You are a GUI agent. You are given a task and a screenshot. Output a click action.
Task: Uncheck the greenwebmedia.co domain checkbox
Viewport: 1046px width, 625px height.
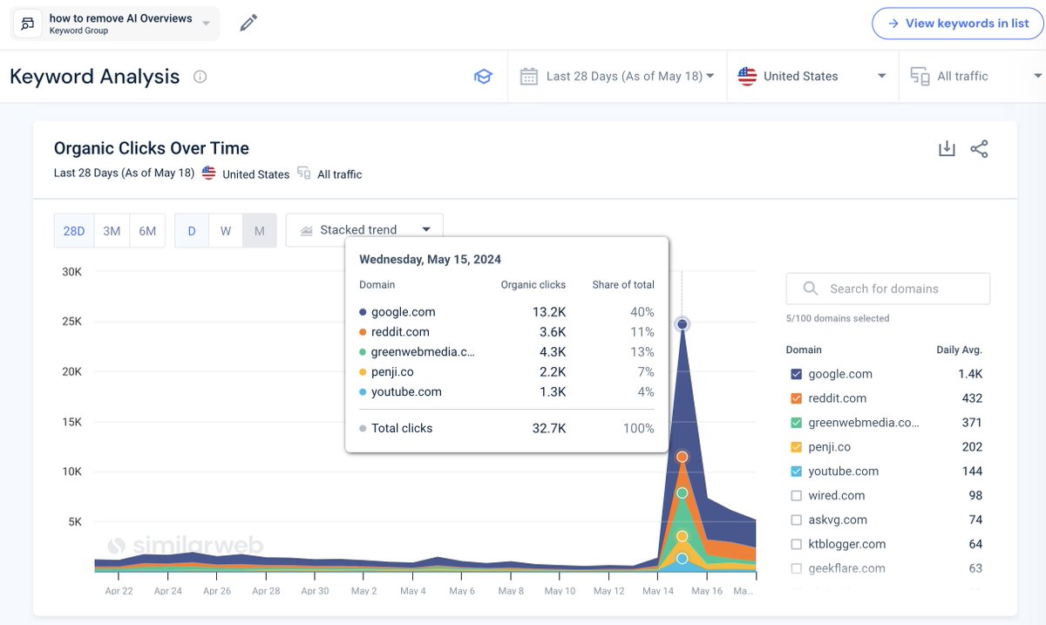(796, 423)
